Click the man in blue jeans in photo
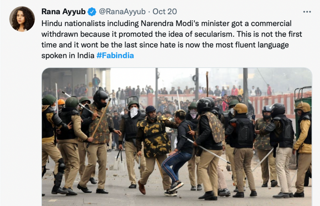The image size is (320, 206). click(x=178, y=153)
